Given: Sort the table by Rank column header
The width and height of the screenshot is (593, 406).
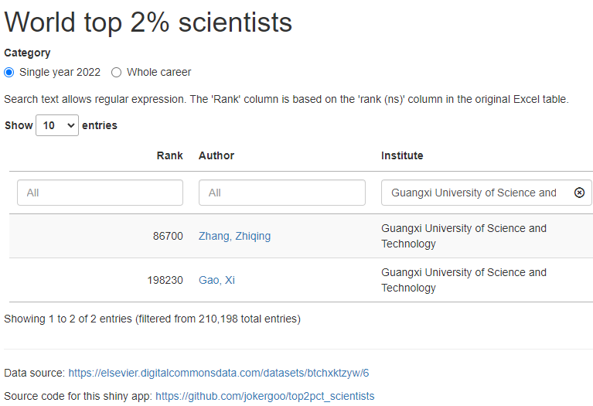Looking at the screenshot, I should point(169,155).
